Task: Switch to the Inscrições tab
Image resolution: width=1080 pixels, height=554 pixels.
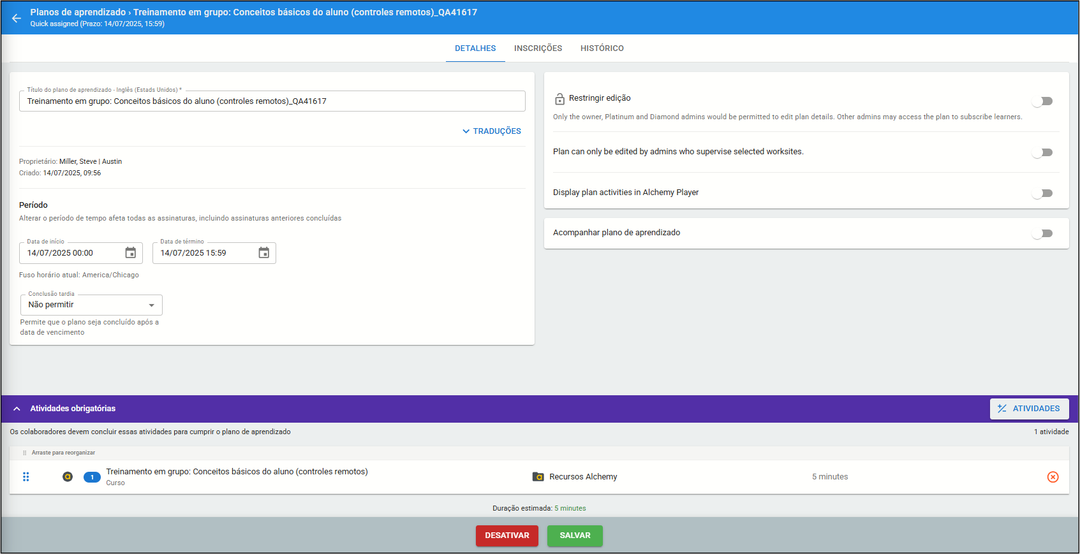Action: tap(538, 48)
